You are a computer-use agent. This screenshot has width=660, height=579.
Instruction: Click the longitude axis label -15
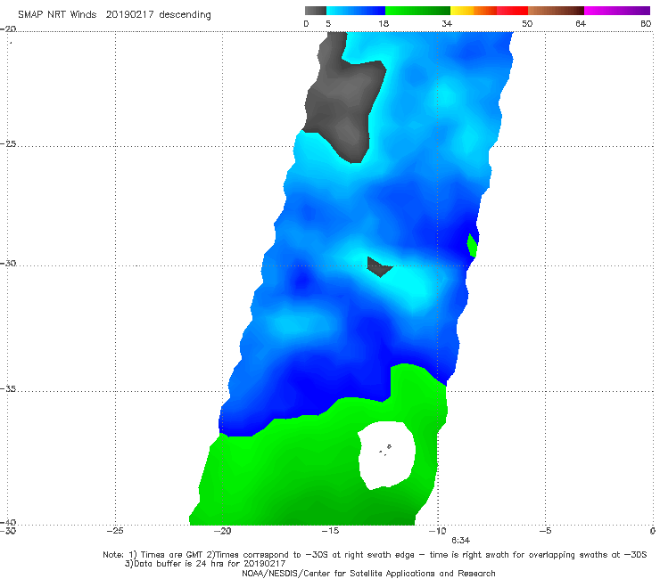point(330,531)
